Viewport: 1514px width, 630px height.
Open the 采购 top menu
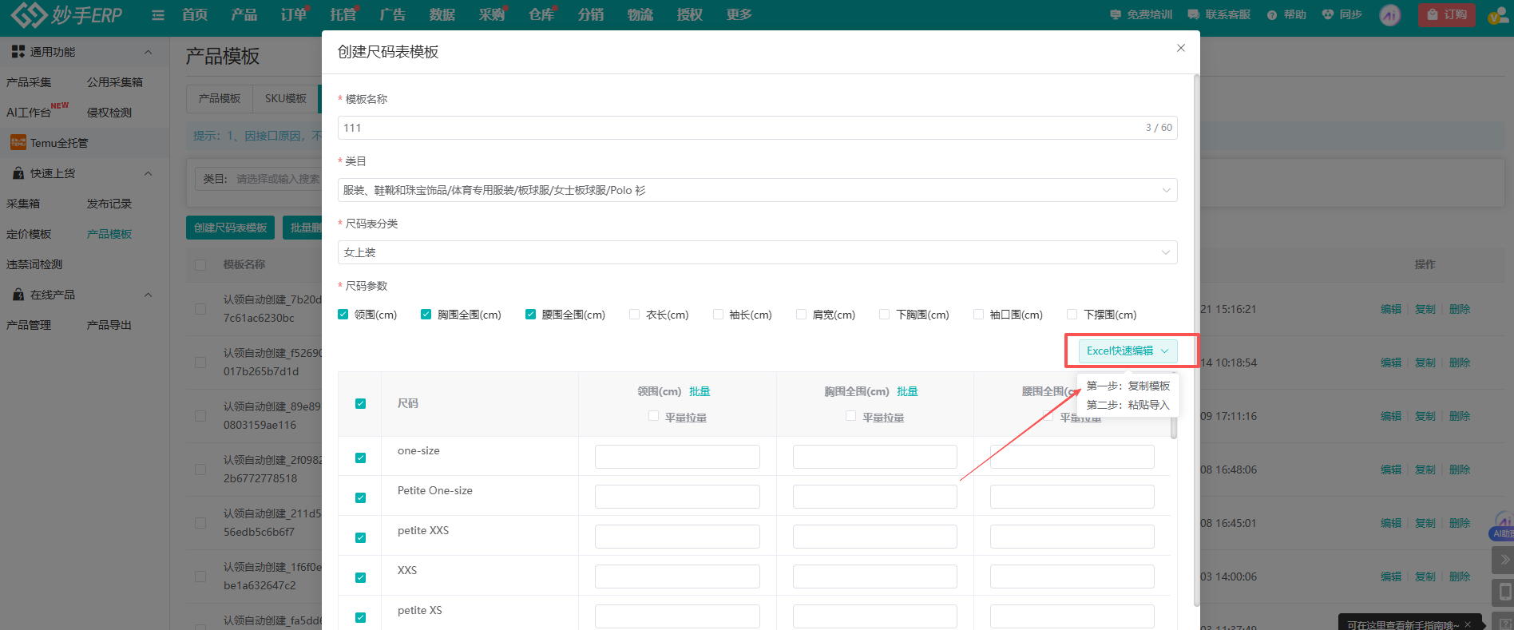492,14
